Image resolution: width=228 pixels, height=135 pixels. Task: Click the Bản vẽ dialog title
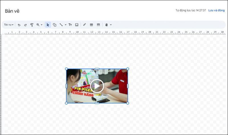(12, 11)
